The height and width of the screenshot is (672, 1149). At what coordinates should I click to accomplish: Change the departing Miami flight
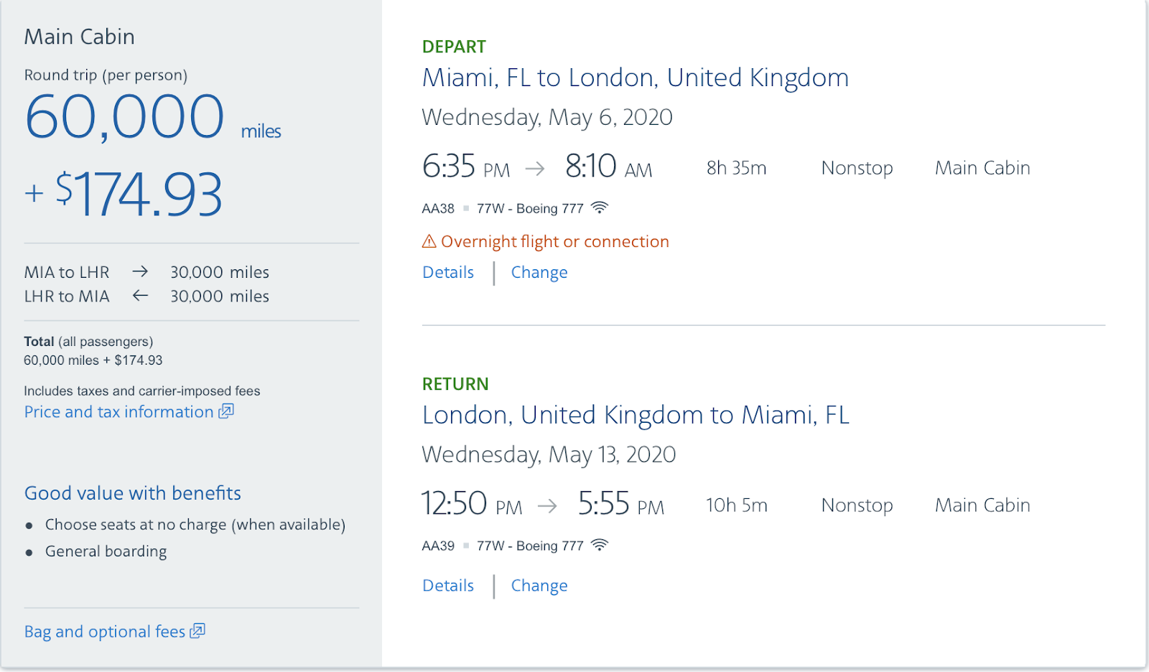tap(539, 272)
